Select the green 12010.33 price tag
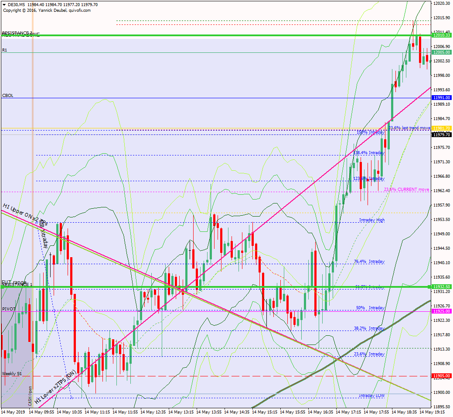This screenshot has width=453, height=417. tap(441, 35)
